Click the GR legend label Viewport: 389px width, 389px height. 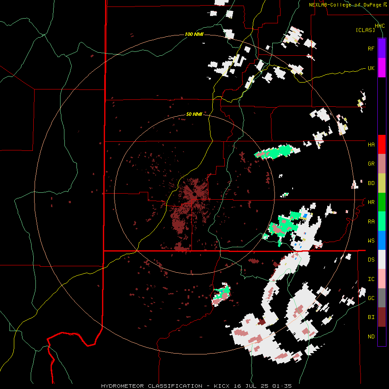pos(371,164)
